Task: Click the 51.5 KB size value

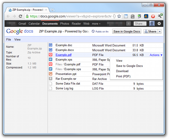Action: 138,46
